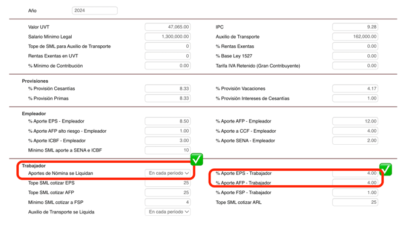Edit the Tope SML cotizar AFP field
This screenshot has width=415, height=237.
tap(168, 192)
